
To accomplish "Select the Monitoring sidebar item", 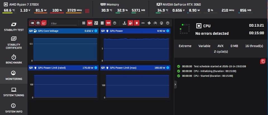I will (x=14, y=76).
